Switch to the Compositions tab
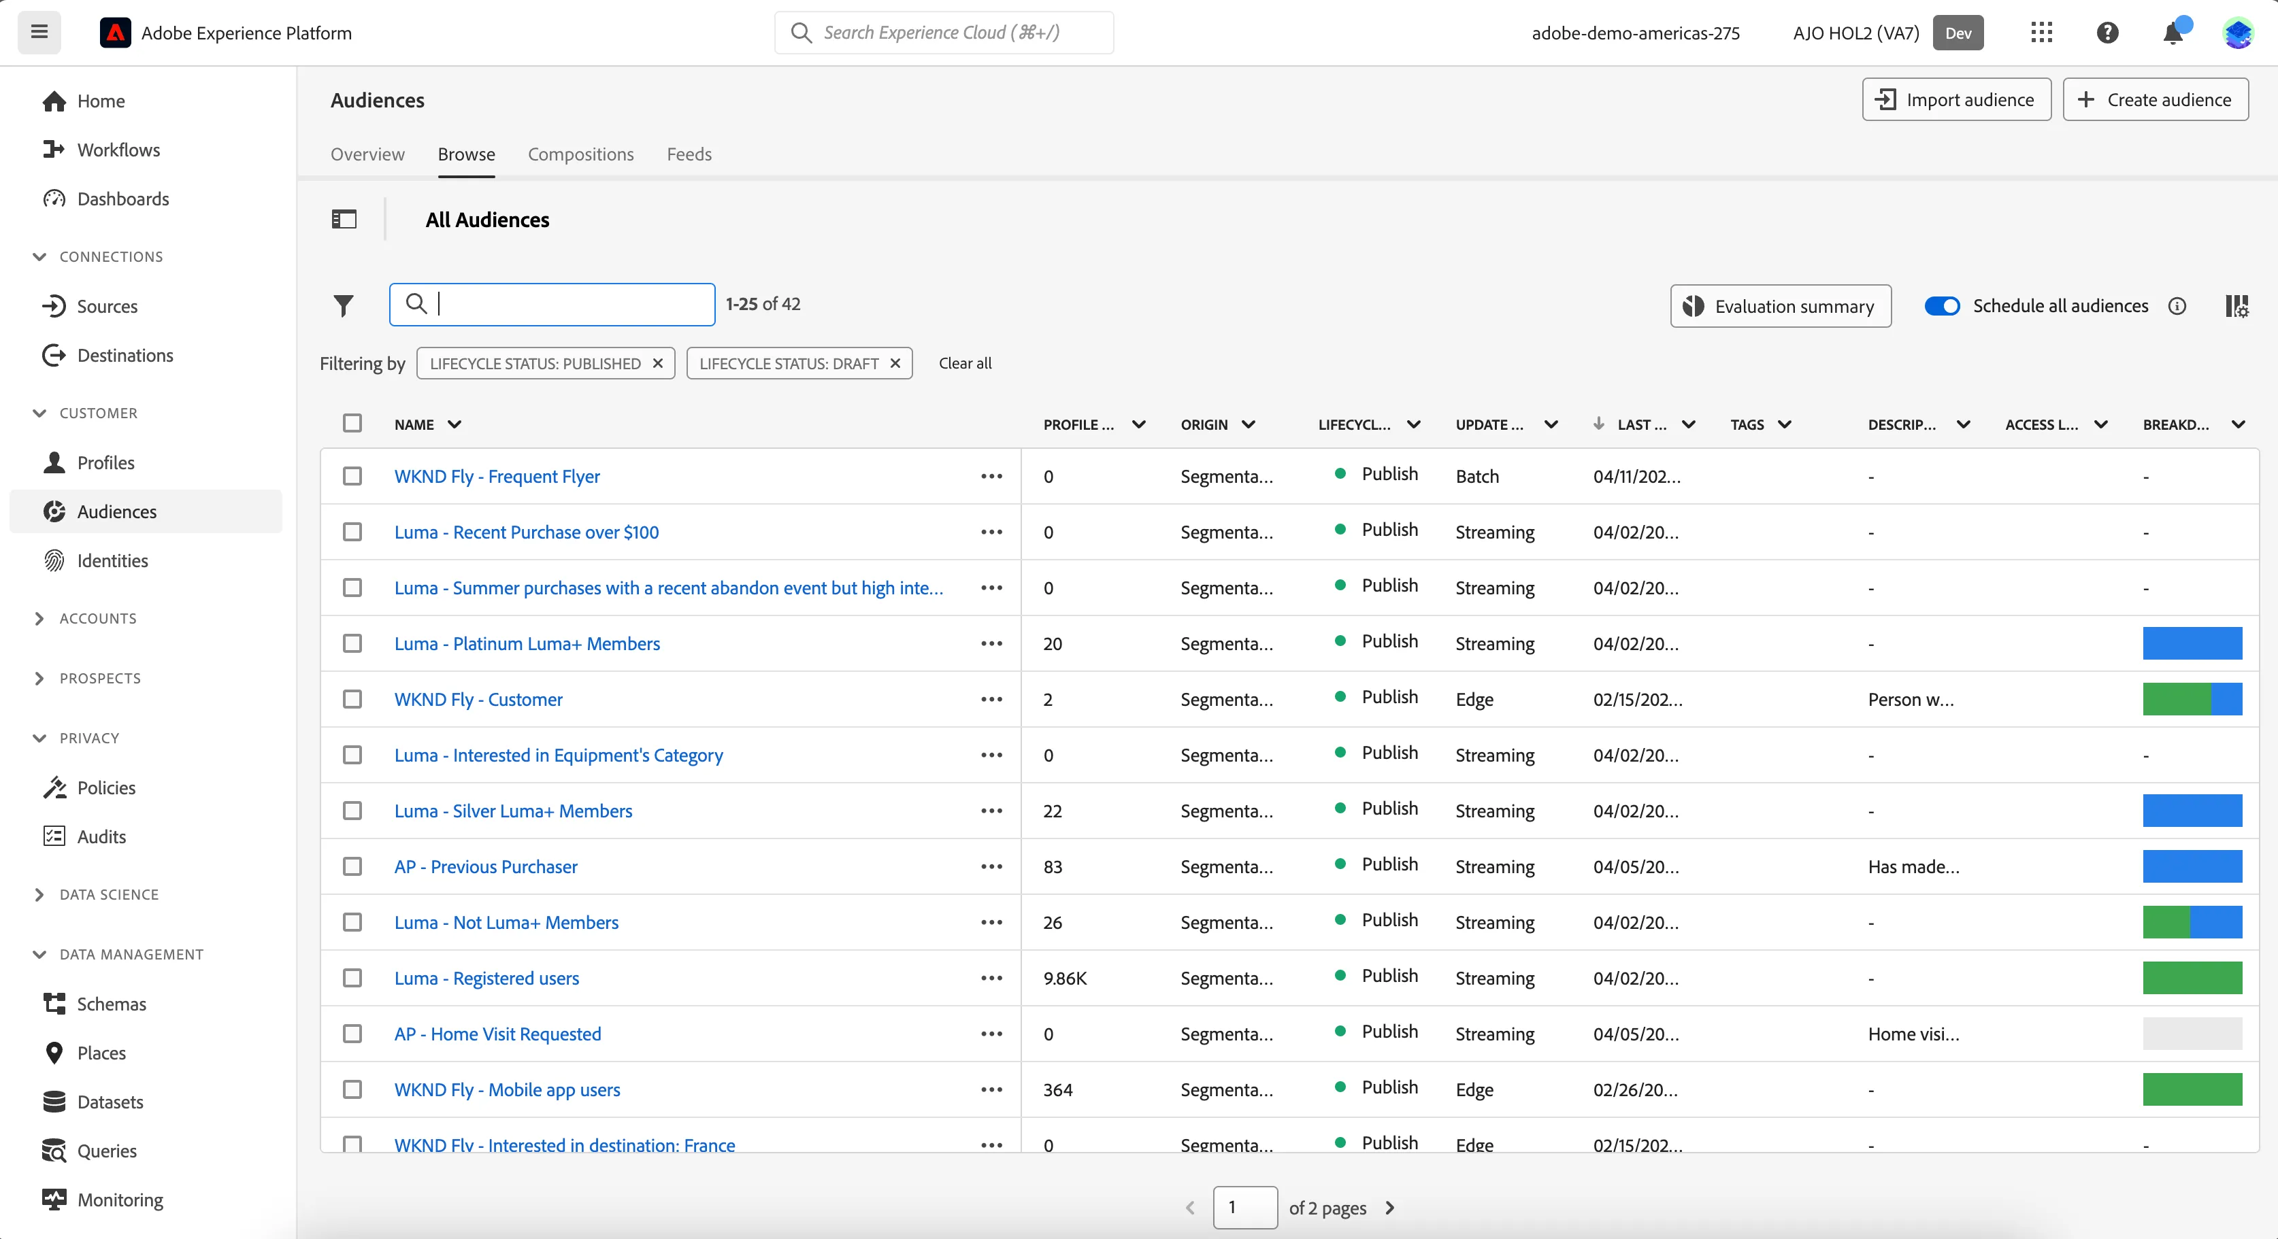Screen dimensions: 2278x1239 click(x=581, y=154)
